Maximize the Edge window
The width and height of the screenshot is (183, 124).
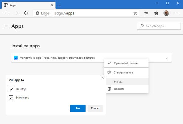[167, 3]
